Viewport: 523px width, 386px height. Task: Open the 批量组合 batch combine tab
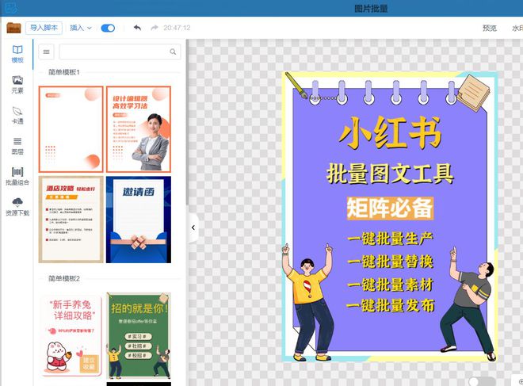pos(17,177)
